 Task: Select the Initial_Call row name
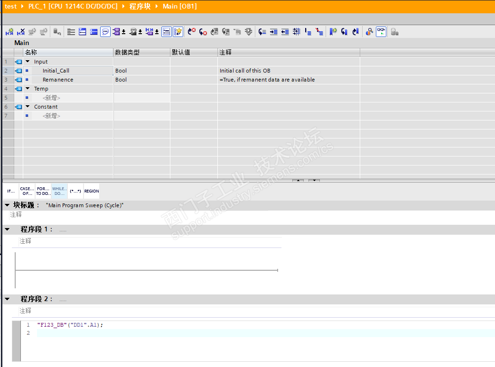tap(56, 71)
